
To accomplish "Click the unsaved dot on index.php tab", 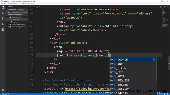I will click(40, 7).
